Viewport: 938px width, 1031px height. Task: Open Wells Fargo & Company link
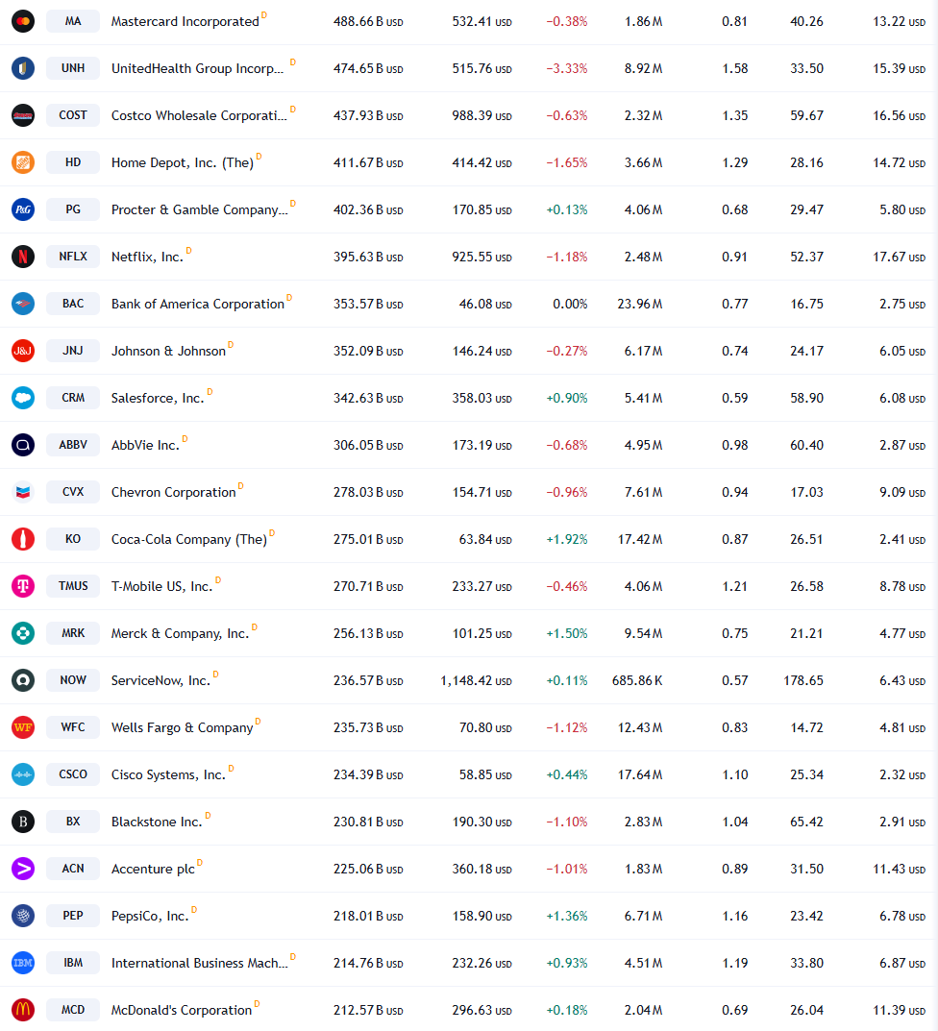(183, 728)
